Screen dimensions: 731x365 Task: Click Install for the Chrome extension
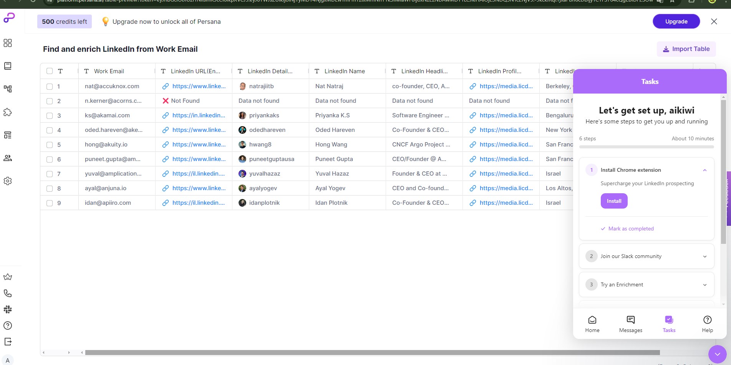click(614, 201)
